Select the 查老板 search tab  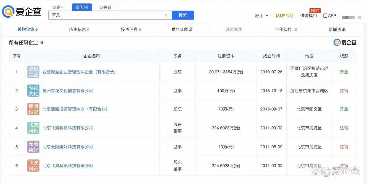coord(82,7)
